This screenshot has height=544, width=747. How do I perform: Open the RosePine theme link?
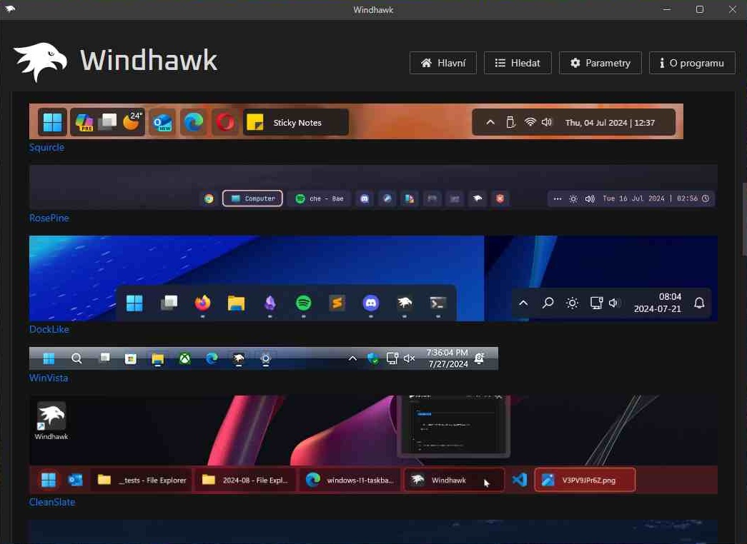point(49,218)
